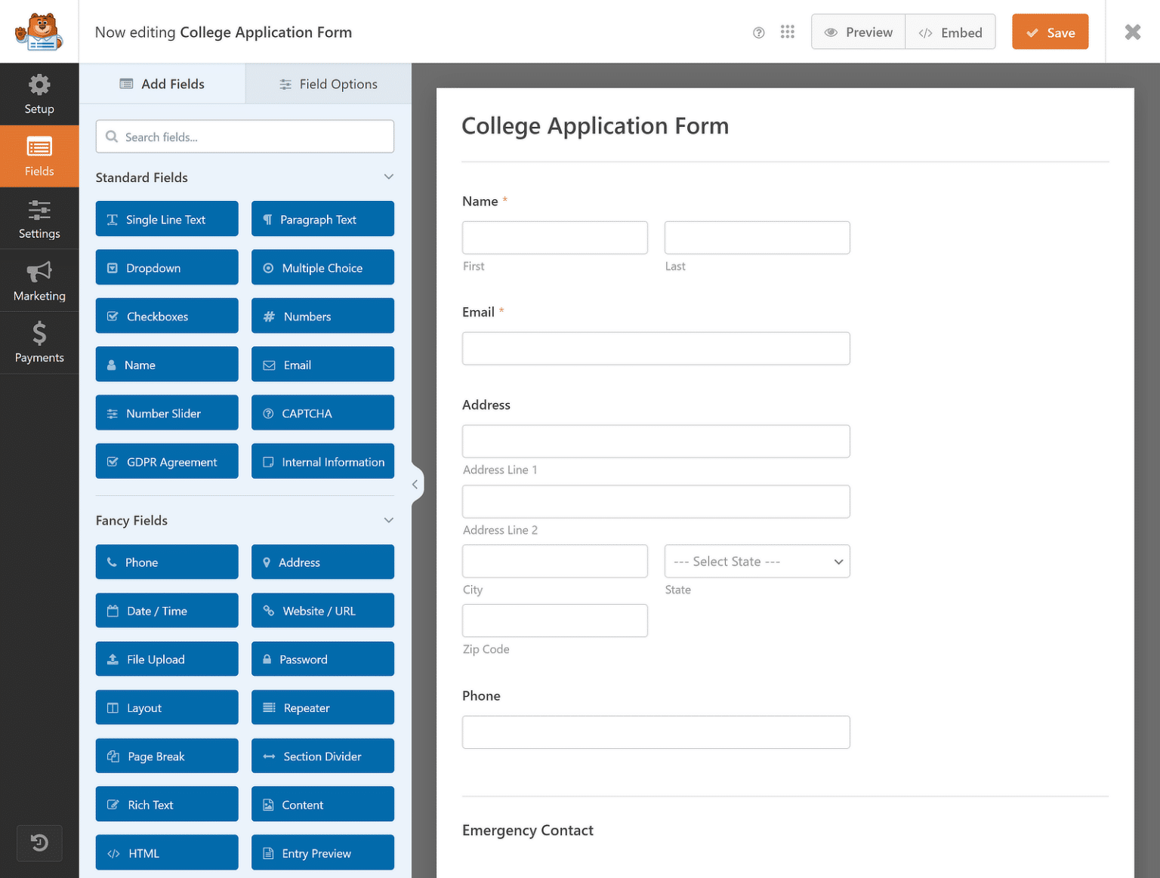1160x878 pixels.
Task: Switch to the Field Options tab
Action: [328, 84]
